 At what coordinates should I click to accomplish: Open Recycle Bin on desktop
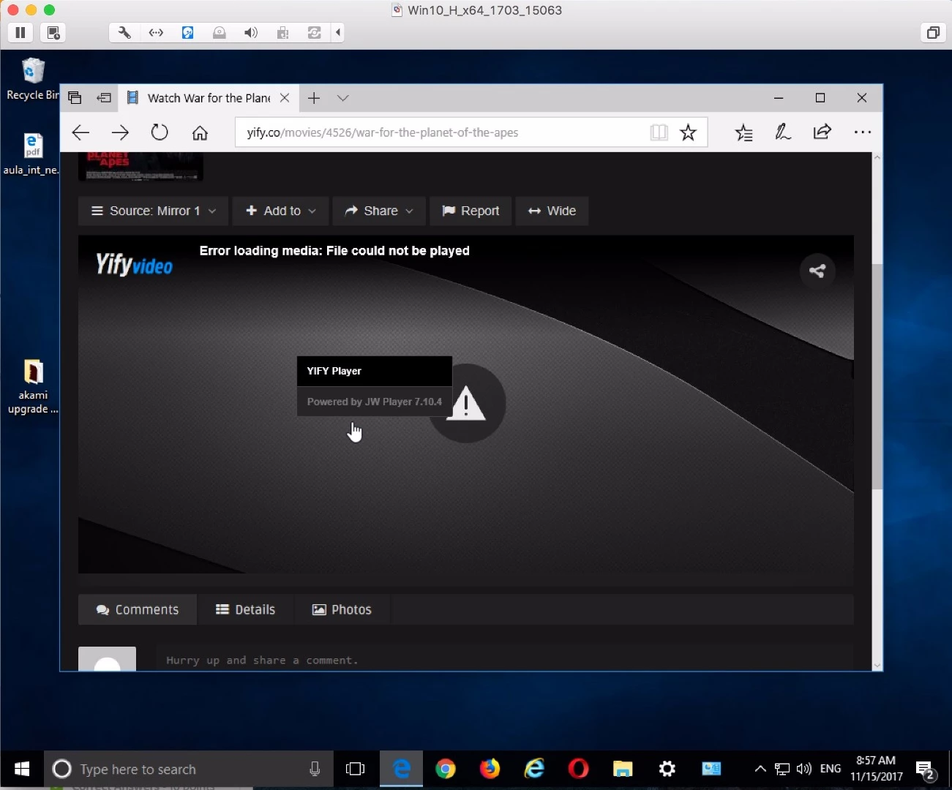click(x=32, y=79)
